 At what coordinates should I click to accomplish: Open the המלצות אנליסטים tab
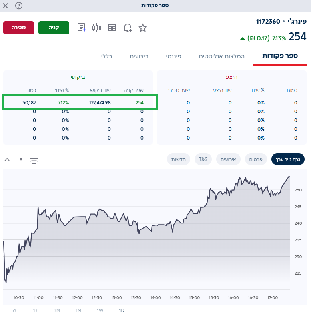point(221,56)
